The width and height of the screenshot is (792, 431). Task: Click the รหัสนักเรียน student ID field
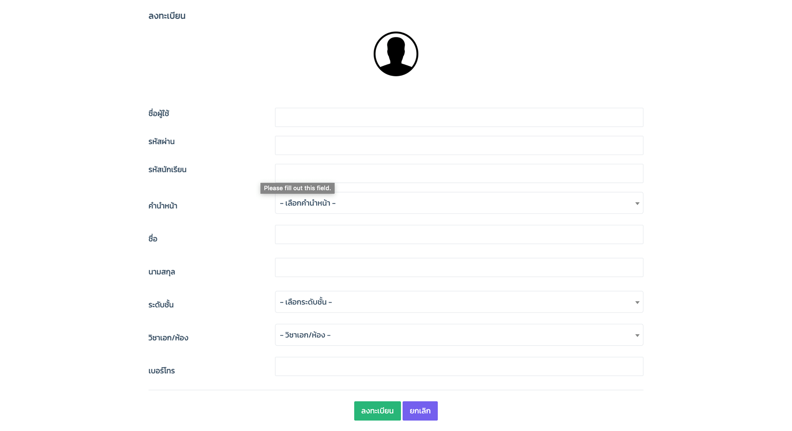click(459, 173)
